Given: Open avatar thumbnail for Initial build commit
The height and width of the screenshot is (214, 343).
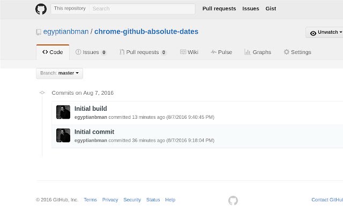Looking at the screenshot, I should click(x=63, y=112).
